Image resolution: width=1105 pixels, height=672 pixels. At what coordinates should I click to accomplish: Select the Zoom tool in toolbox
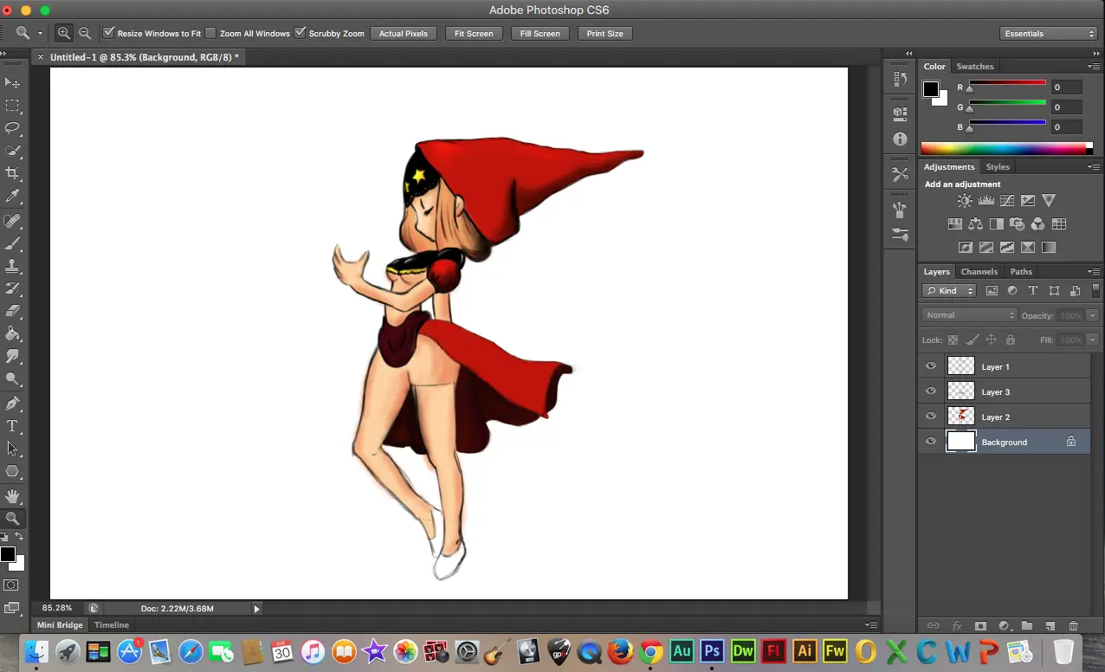point(12,519)
